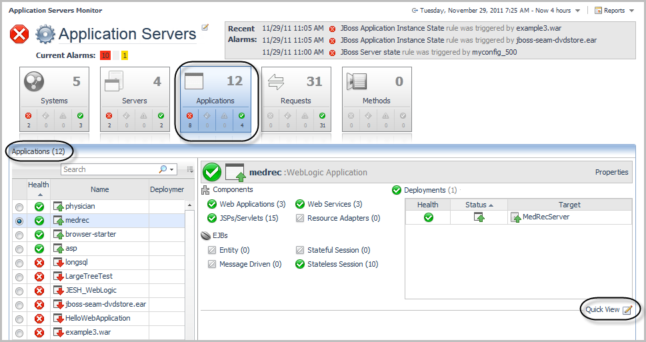This screenshot has height=342, width=646.
Task: Open the search options magnifier dropdown
Action: click(167, 169)
